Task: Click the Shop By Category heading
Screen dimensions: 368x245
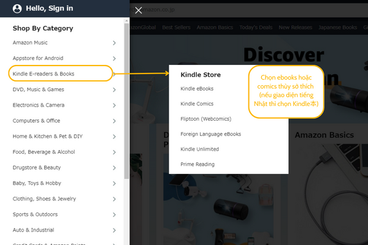Action: pyautogui.click(x=43, y=28)
